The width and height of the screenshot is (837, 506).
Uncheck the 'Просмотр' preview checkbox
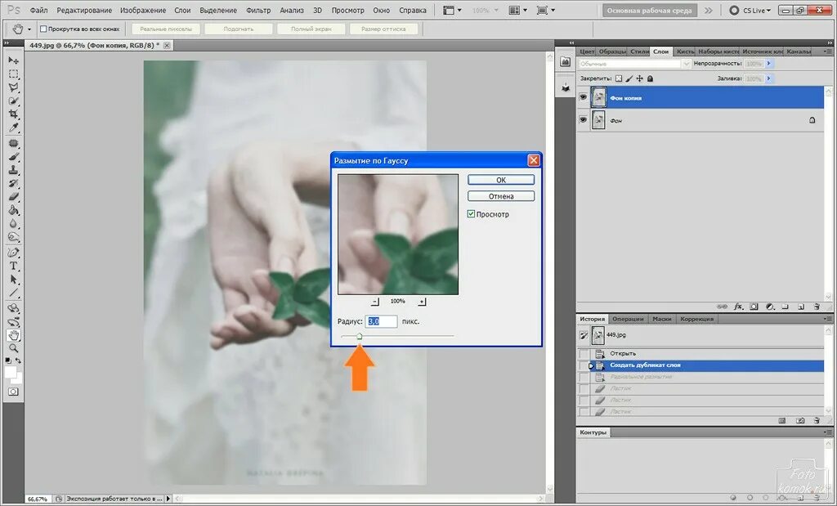[471, 214]
